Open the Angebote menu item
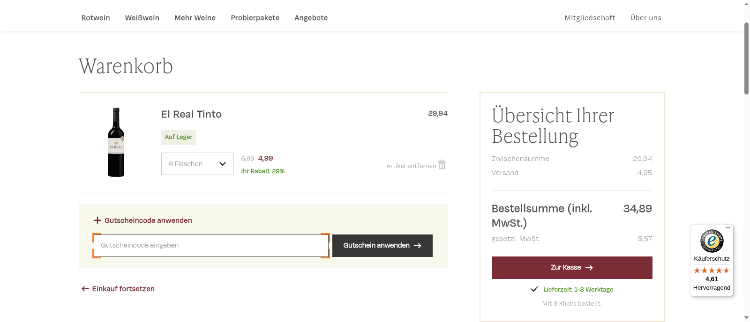The image size is (750, 322). (311, 18)
